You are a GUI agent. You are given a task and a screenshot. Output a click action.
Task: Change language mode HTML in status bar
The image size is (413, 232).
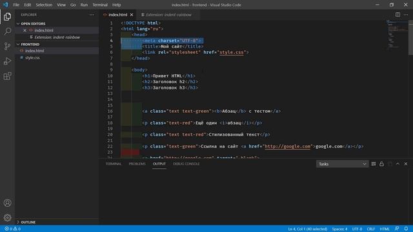[x=385, y=229]
